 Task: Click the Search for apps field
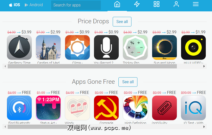coord(76,5)
